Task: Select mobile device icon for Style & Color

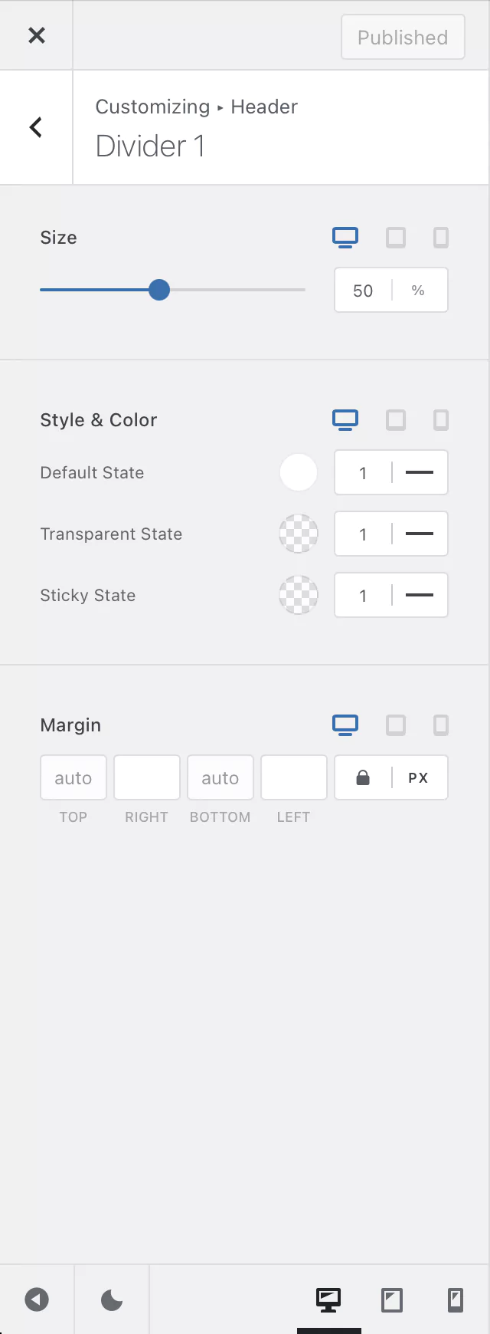Action: 441,420
